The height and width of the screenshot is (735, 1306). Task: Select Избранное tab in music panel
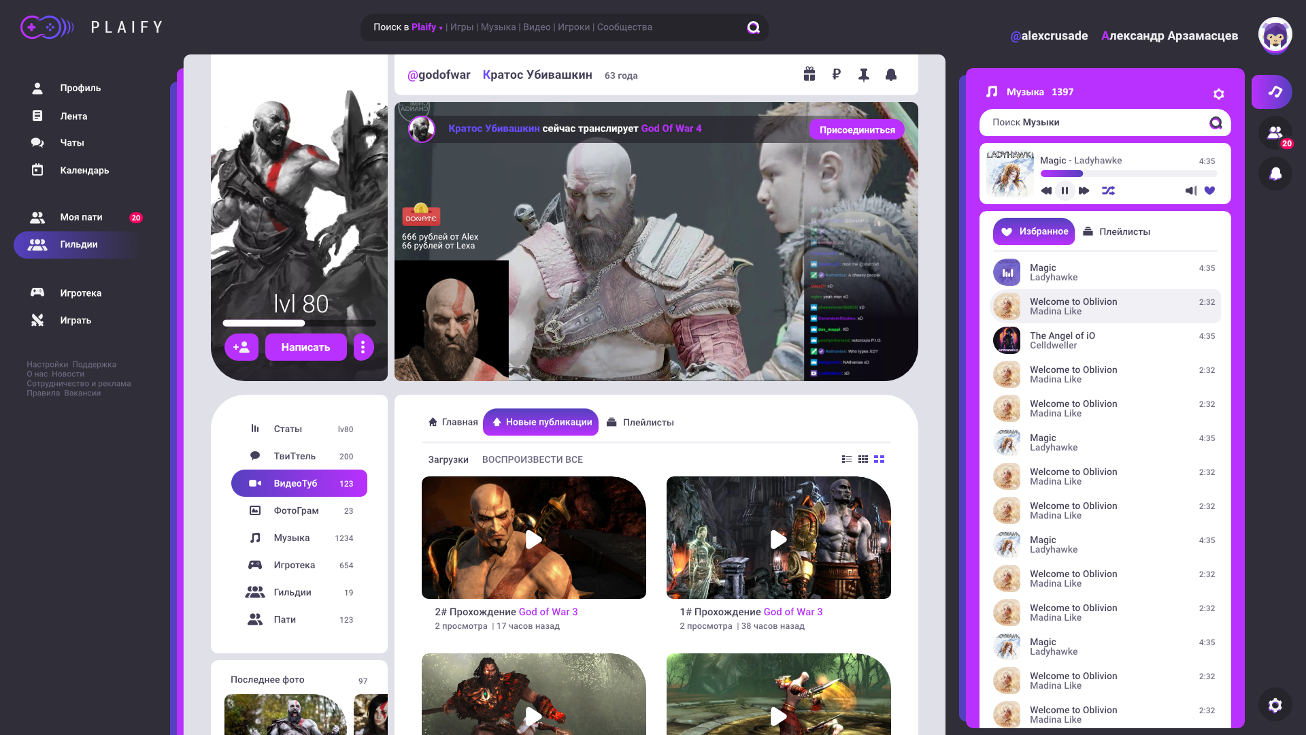(1034, 231)
